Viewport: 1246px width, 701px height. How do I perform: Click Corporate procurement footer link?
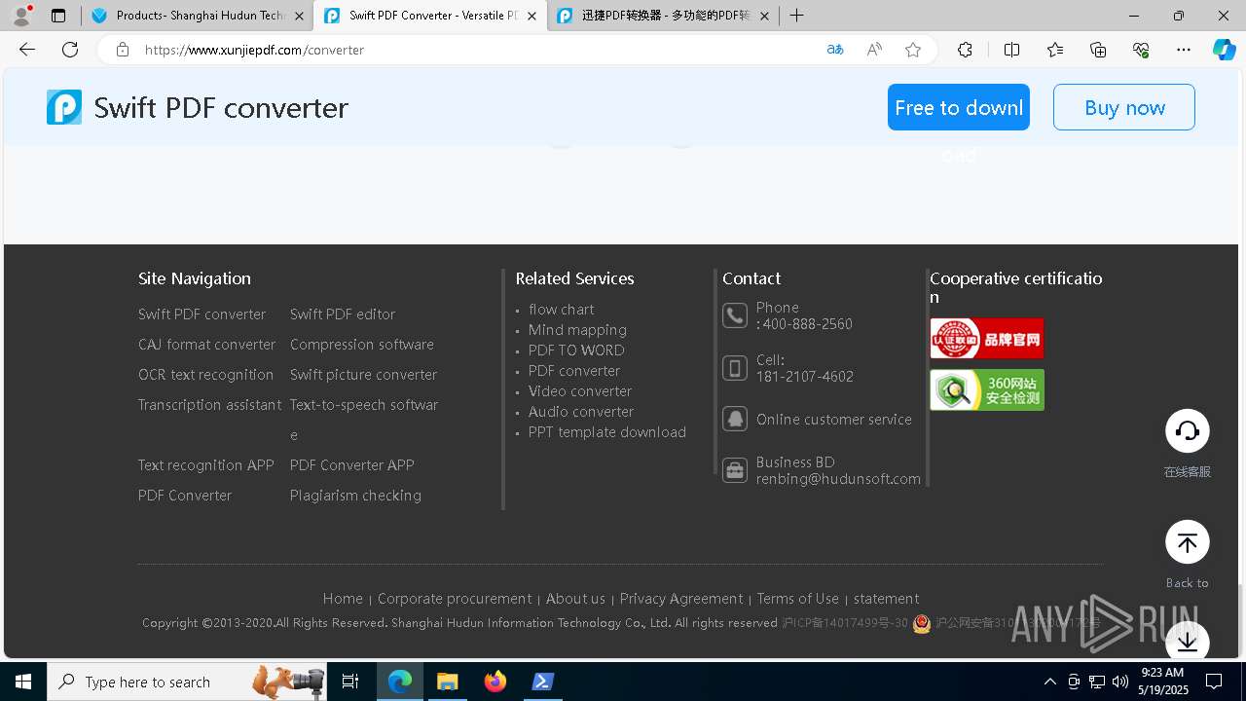455,599
